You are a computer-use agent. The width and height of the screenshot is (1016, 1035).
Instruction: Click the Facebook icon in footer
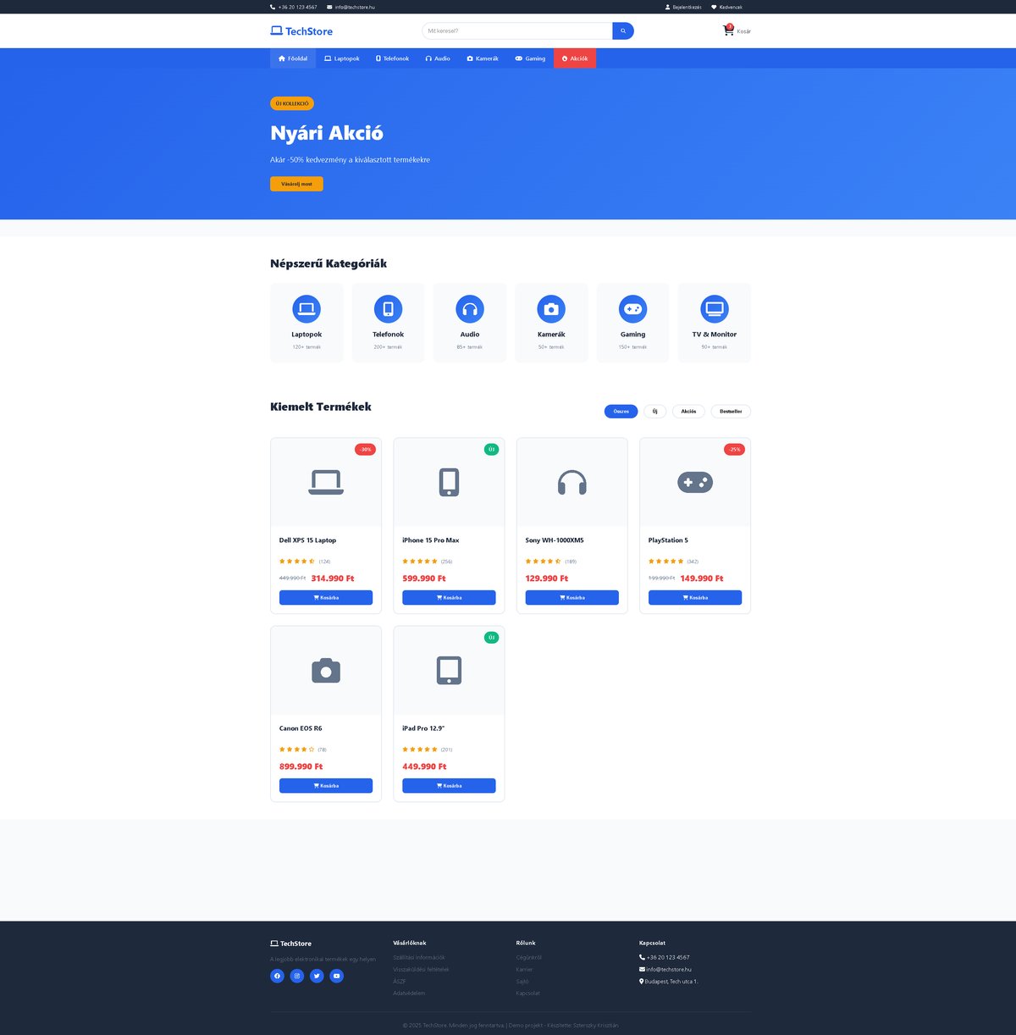(x=277, y=976)
